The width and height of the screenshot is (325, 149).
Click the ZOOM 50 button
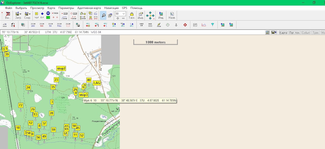tap(50, 25)
